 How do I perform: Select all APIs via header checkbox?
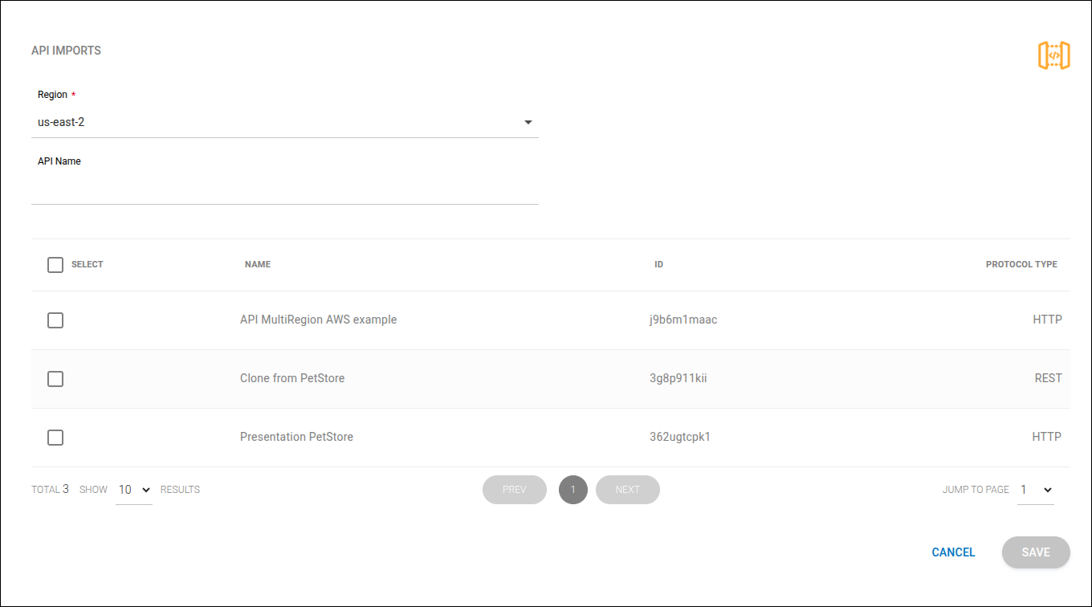pos(55,264)
